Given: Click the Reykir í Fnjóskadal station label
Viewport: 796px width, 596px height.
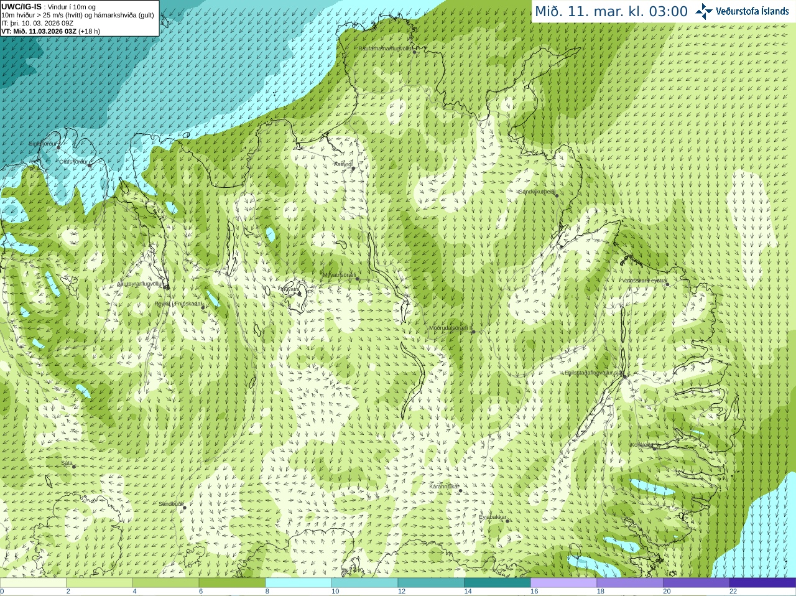Looking at the screenshot, I should pos(178,304).
